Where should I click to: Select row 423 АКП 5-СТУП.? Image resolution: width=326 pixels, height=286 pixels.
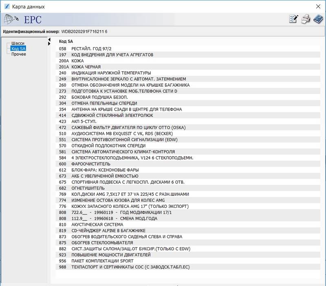[84, 121]
